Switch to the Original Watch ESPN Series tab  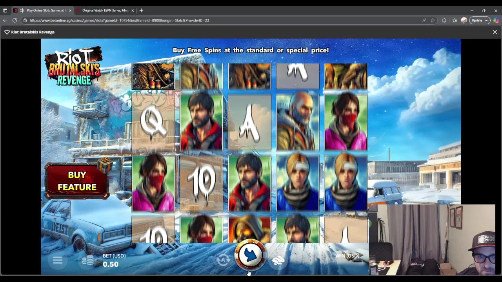105,11
